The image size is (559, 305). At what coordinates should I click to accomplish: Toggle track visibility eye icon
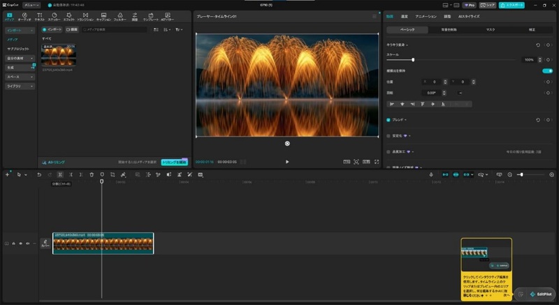[21, 244]
